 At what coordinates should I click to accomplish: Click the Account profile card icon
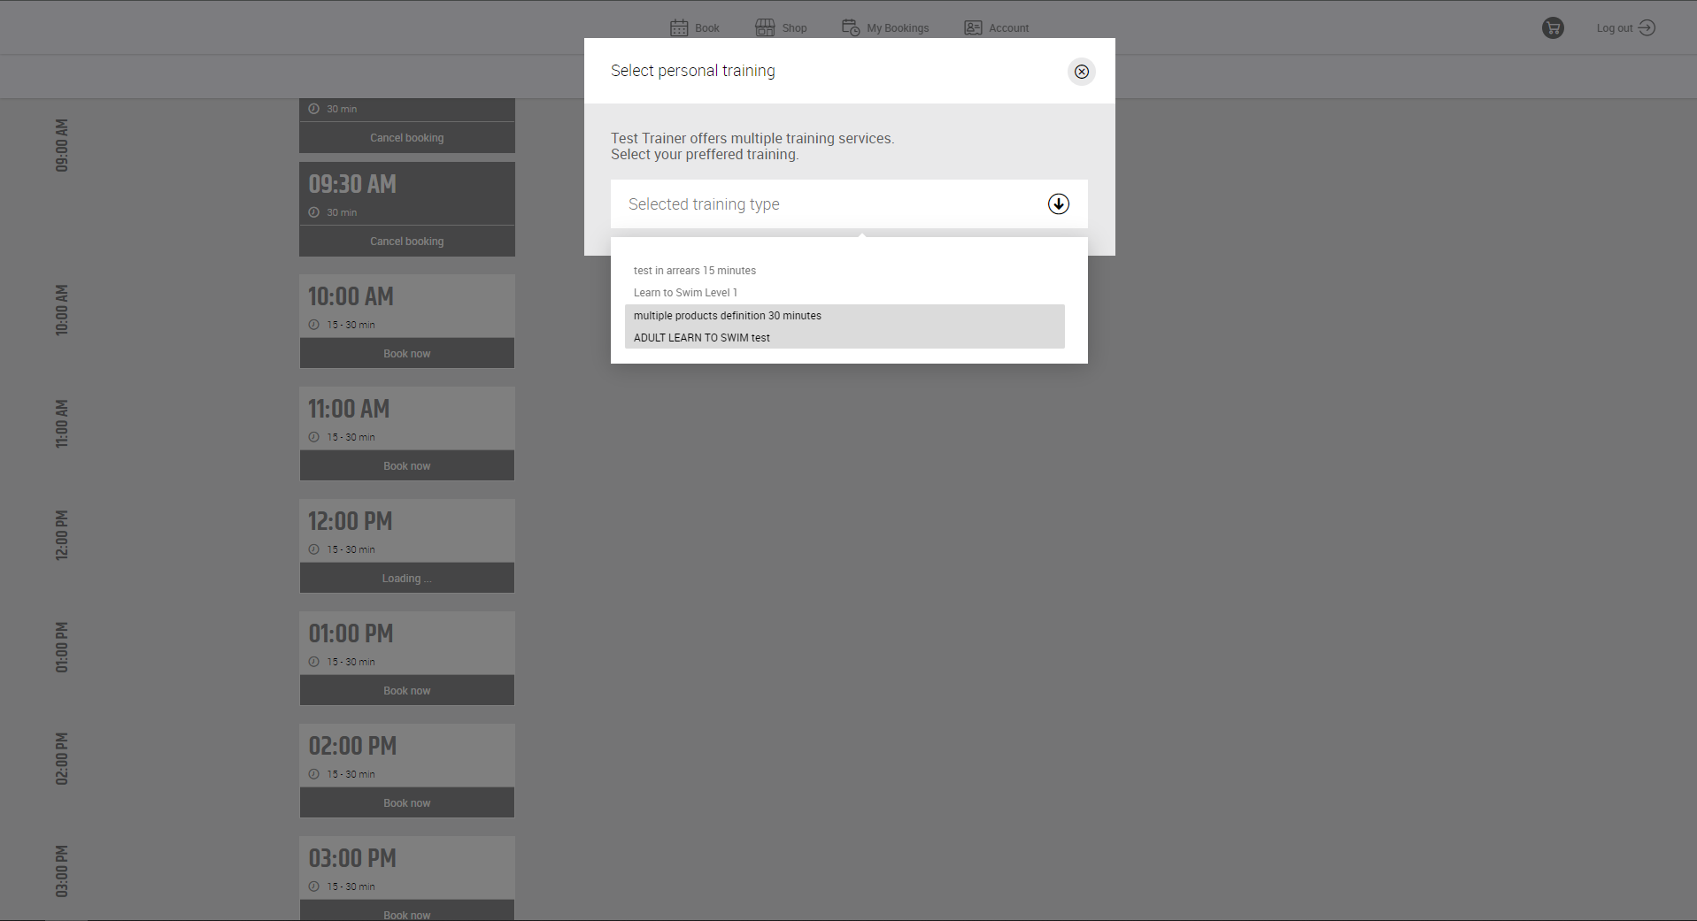point(973,28)
